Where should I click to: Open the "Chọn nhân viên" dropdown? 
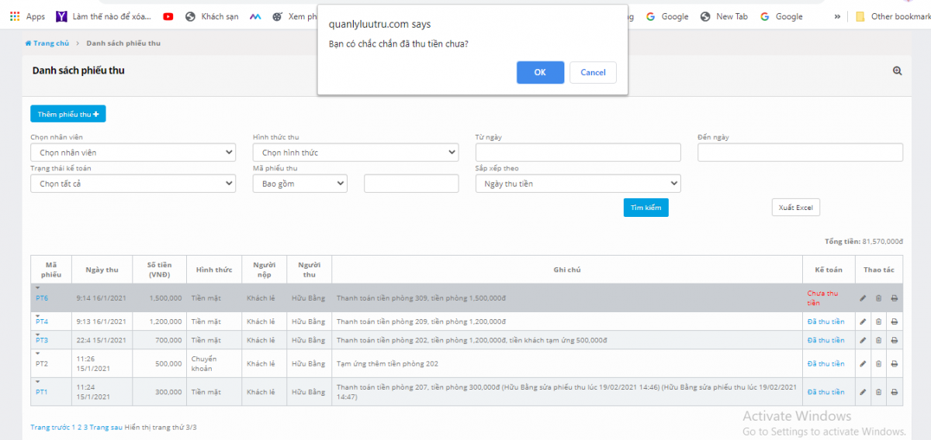[x=133, y=153]
